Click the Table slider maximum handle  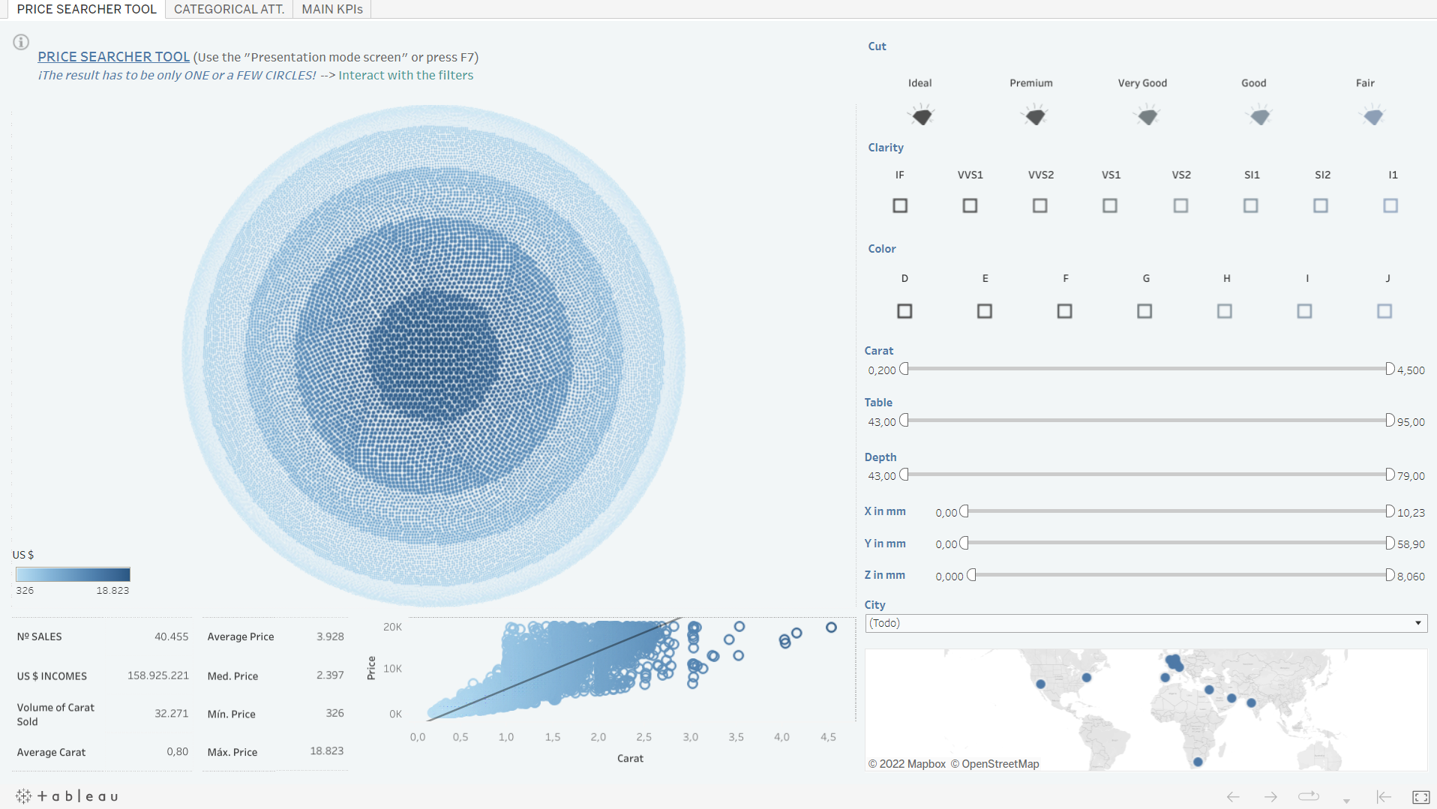pyautogui.click(x=1390, y=421)
